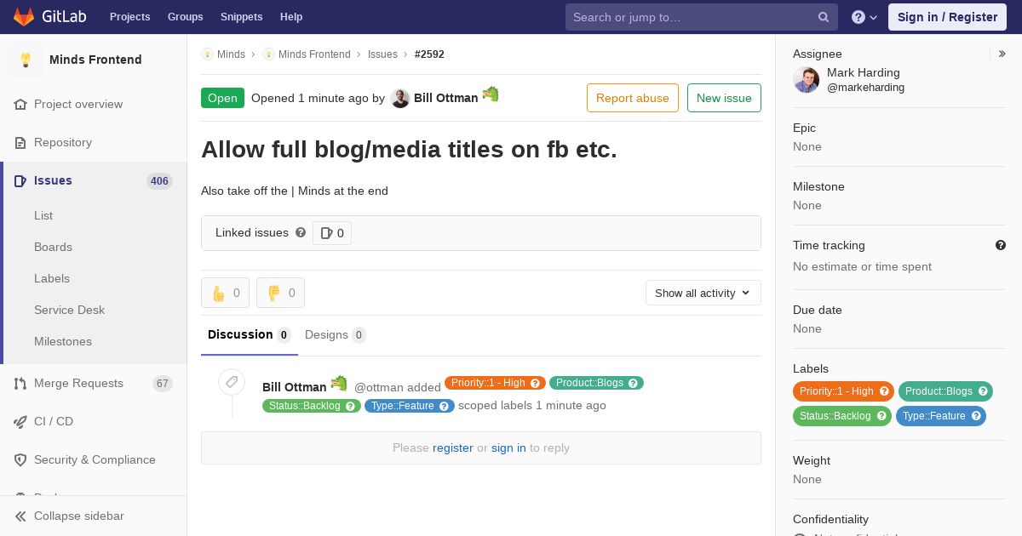
Task: Click the Merge Requests count badge 67
Action: [163, 384]
